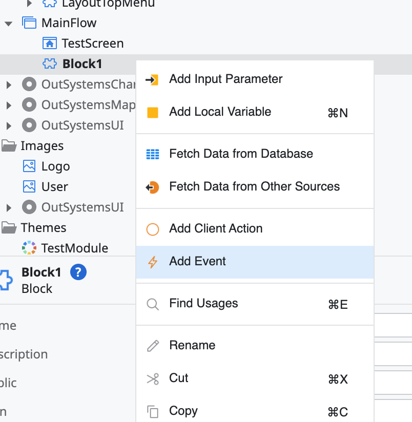The width and height of the screenshot is (412, 422).
Task: Click the Block1 puzzle piece icon in tree
Action: pyautogui.click(x=49, y=64)
